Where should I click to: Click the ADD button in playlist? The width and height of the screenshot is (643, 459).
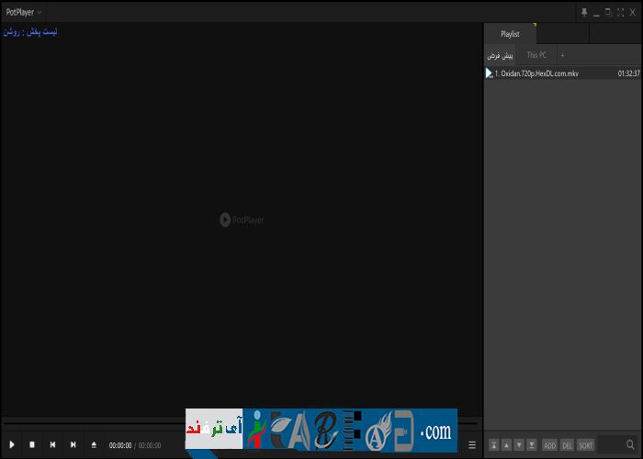coord(550,444)
